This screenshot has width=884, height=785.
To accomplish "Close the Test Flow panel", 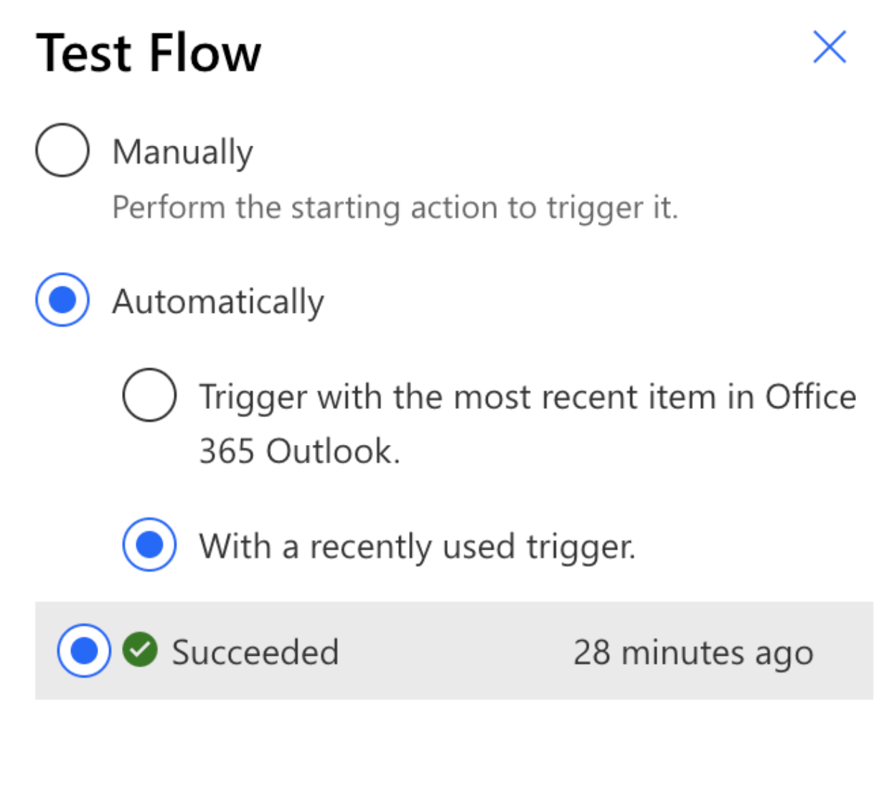I will pos(829,47).
